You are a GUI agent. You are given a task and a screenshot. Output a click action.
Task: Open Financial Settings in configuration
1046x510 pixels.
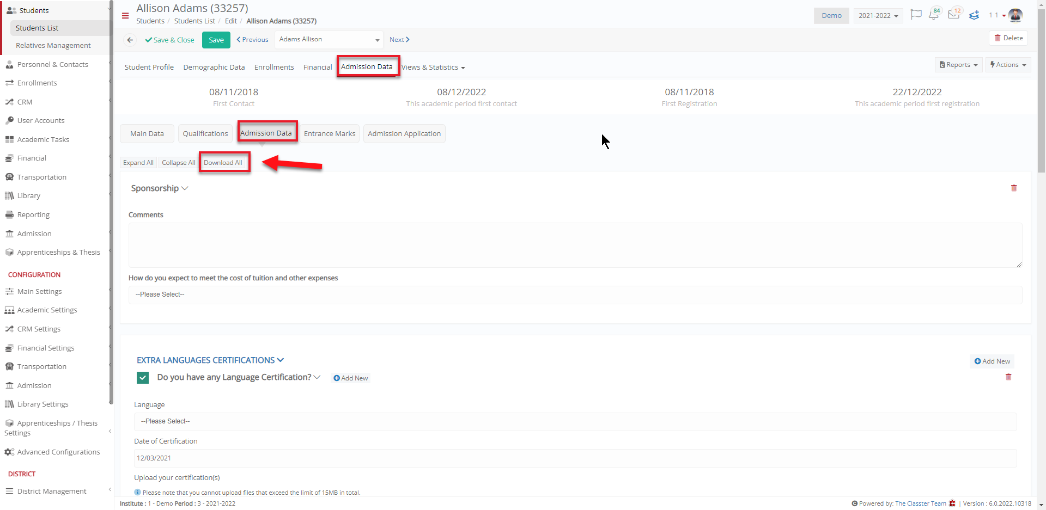click(45, 348)
